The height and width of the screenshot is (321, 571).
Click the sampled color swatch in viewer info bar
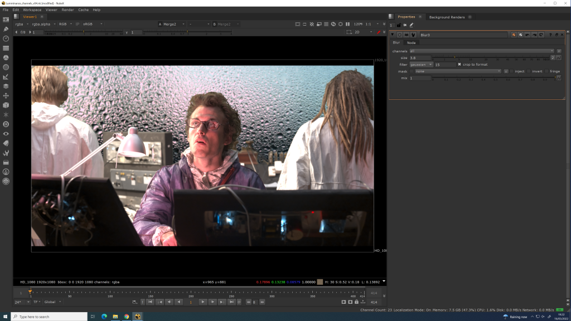(x=320, y=282)
